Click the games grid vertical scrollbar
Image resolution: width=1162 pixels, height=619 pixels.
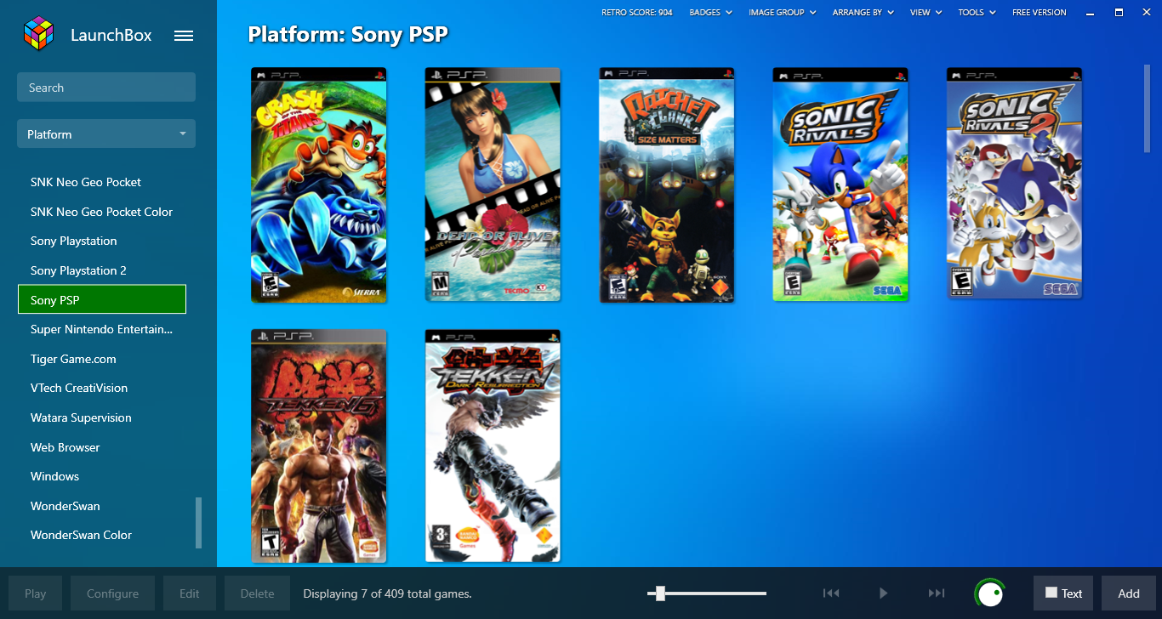coord(1147,108)
